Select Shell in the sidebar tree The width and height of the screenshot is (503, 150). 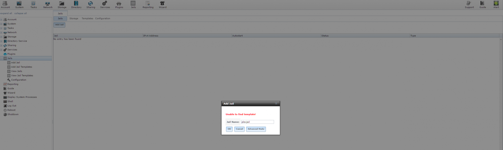click(x=10, y=101)
